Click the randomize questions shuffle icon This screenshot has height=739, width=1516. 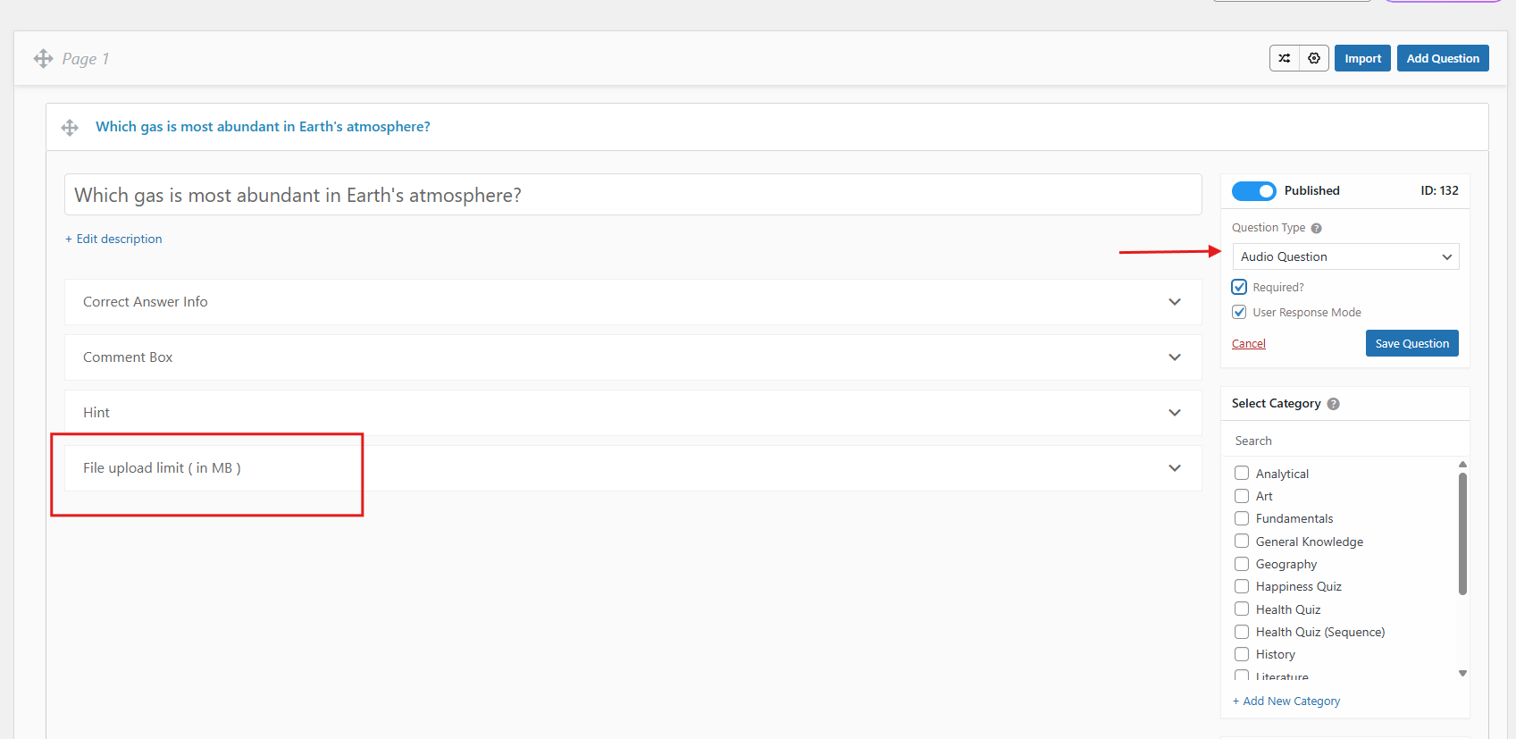pos(1285,58)
